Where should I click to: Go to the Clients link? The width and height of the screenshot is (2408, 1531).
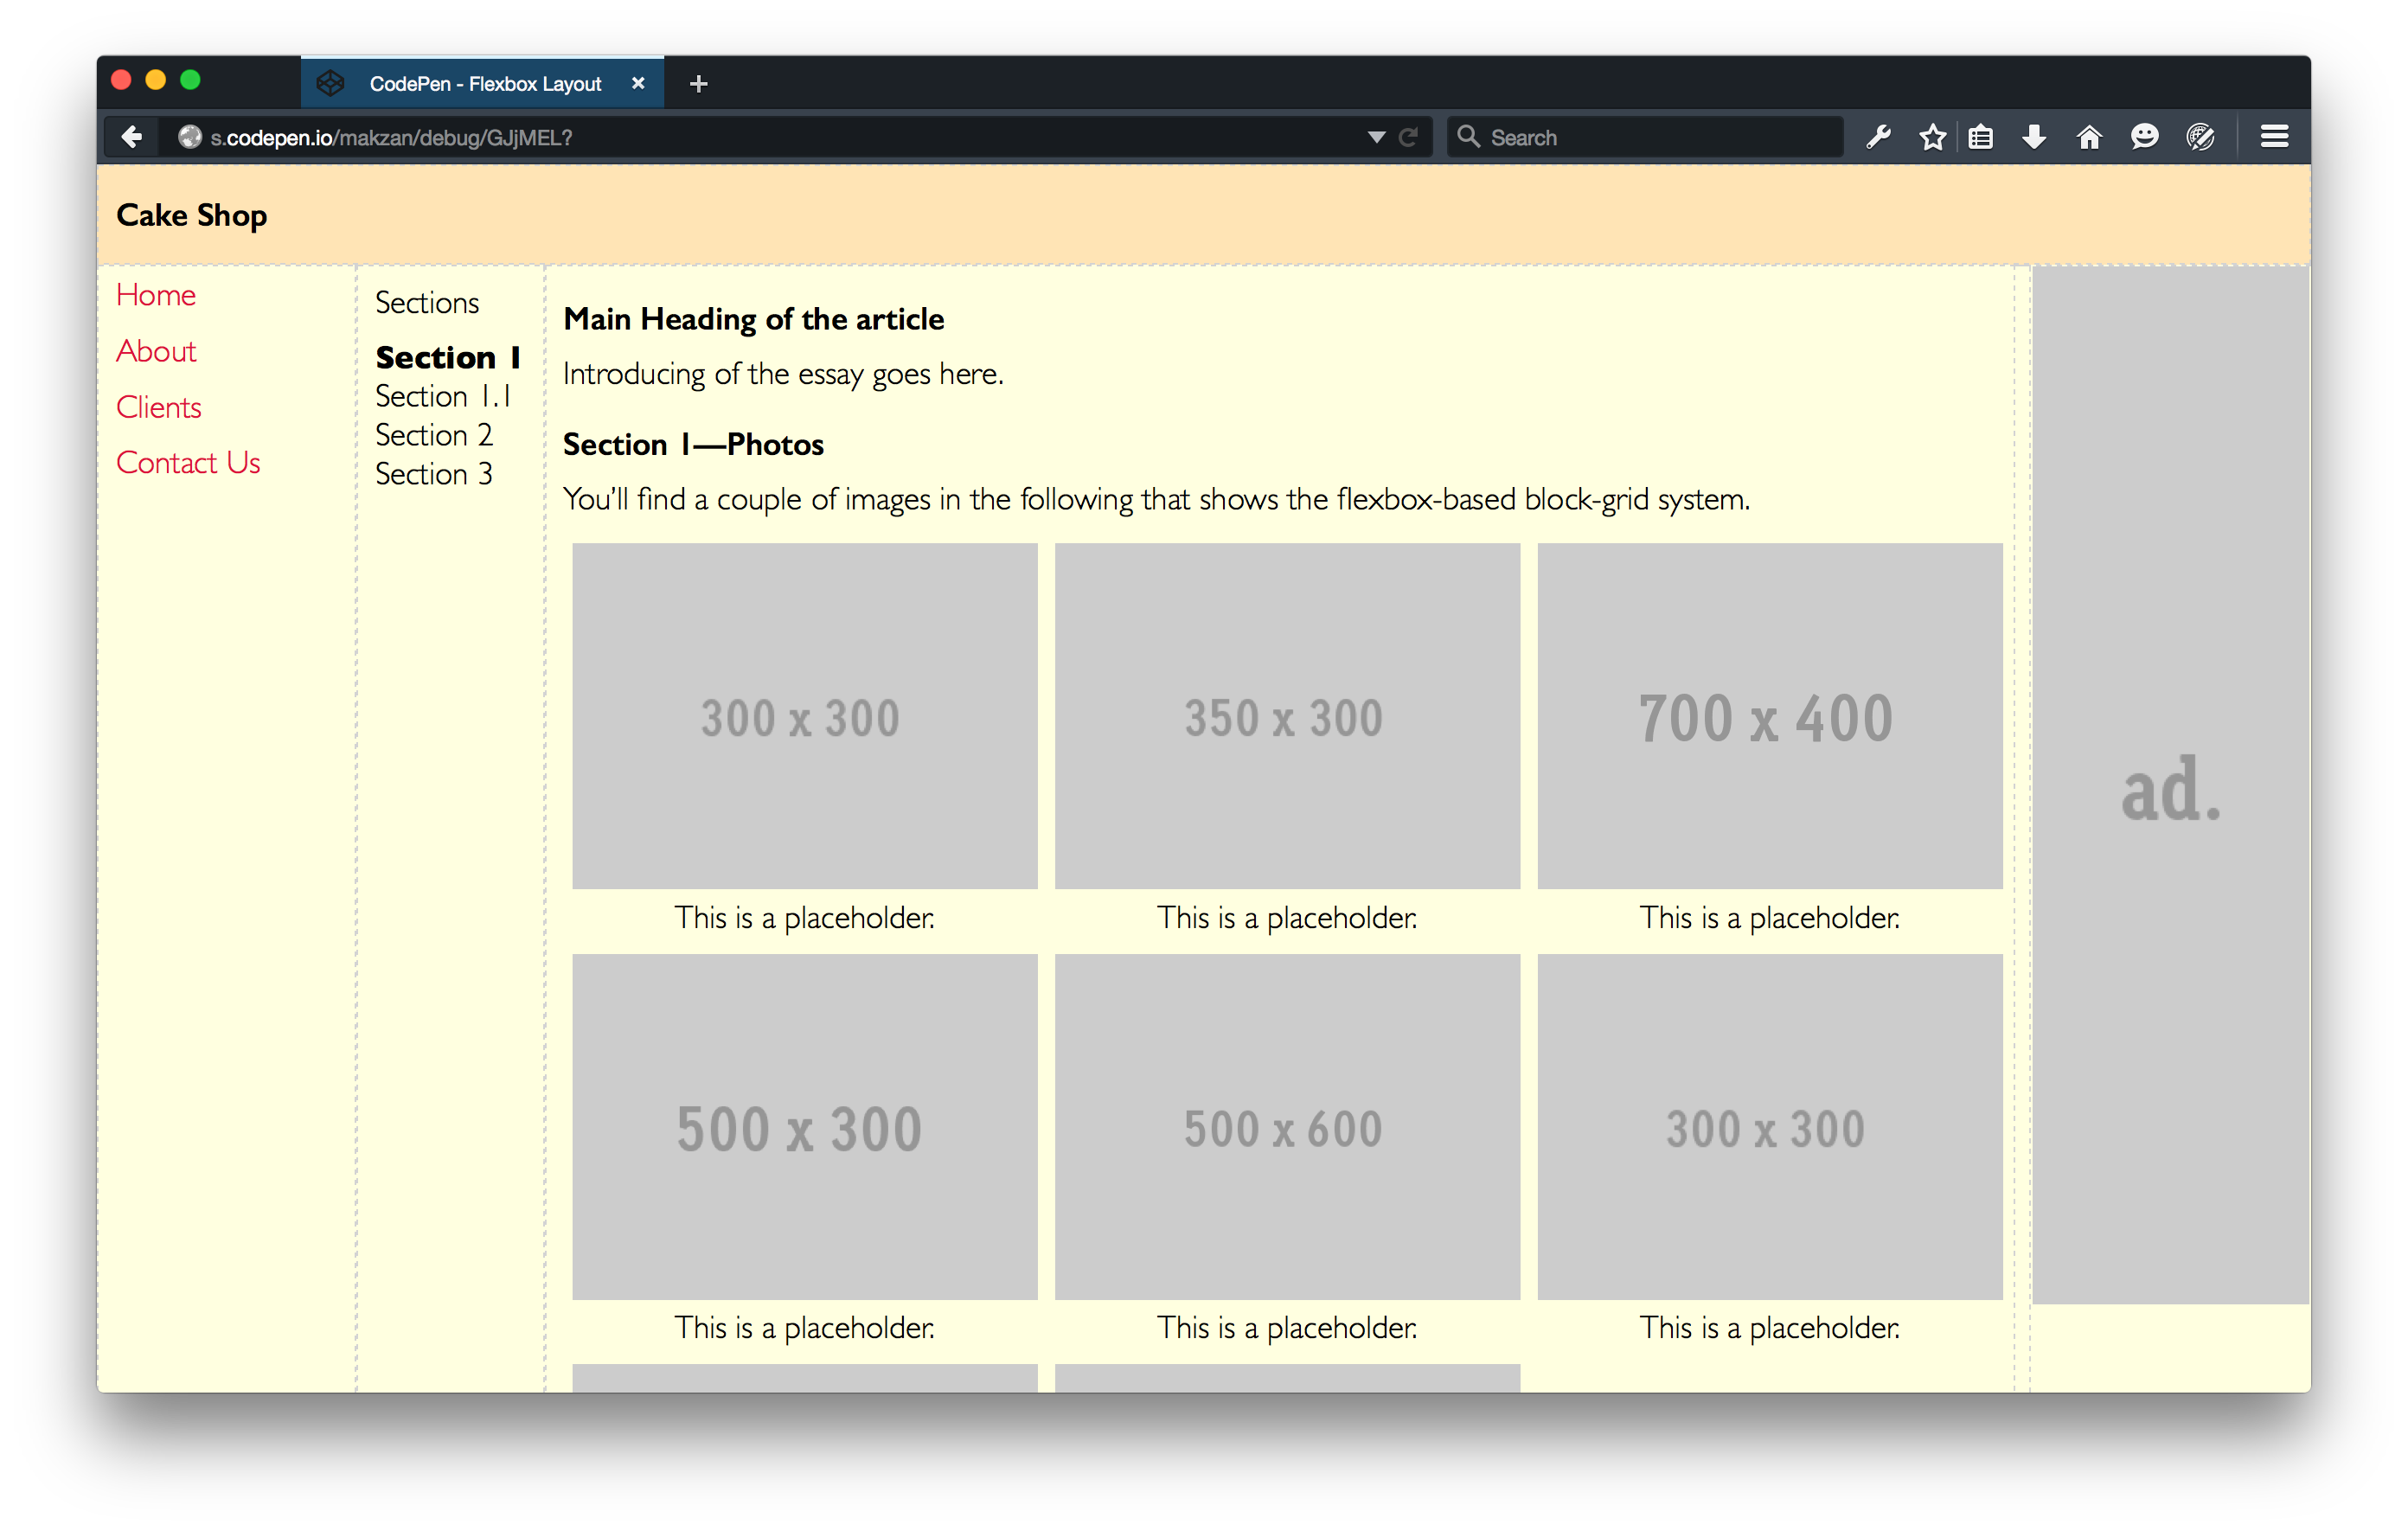pyautogui.click(x=159, y=407)
